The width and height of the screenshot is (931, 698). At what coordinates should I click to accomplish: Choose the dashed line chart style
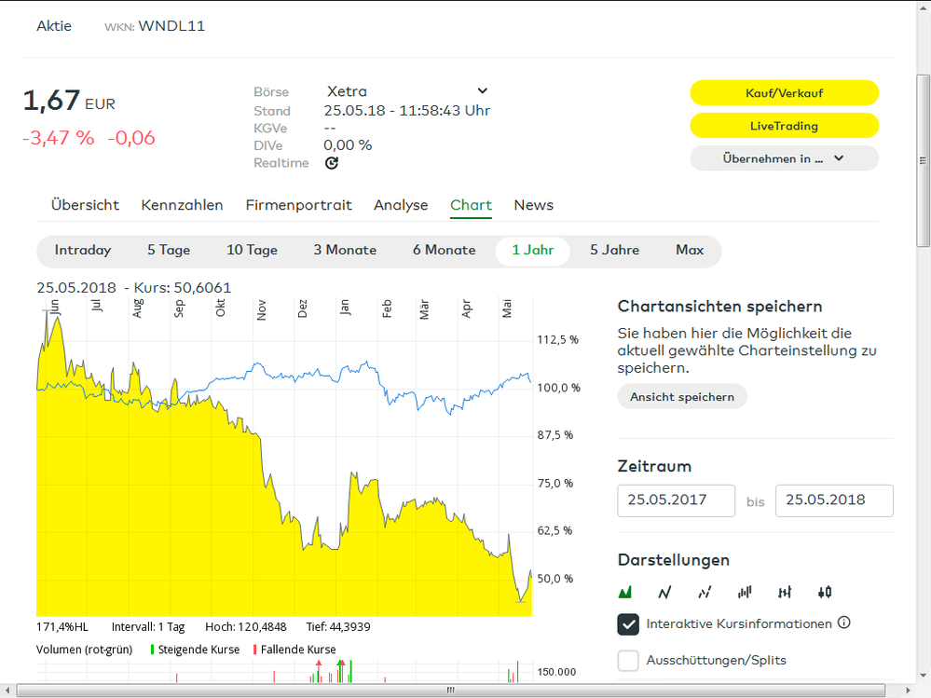click(x=705, y=592)
